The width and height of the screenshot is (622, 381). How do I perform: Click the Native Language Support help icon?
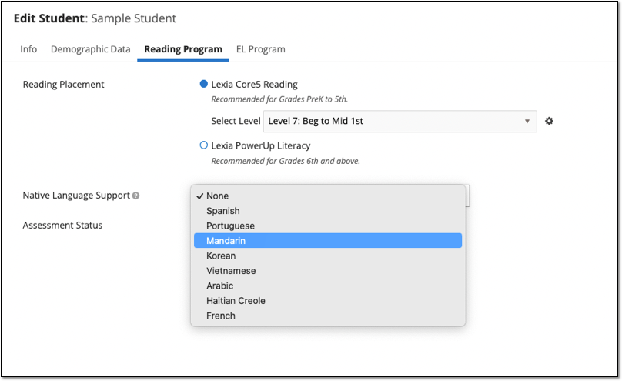click(x=136, y=196)
